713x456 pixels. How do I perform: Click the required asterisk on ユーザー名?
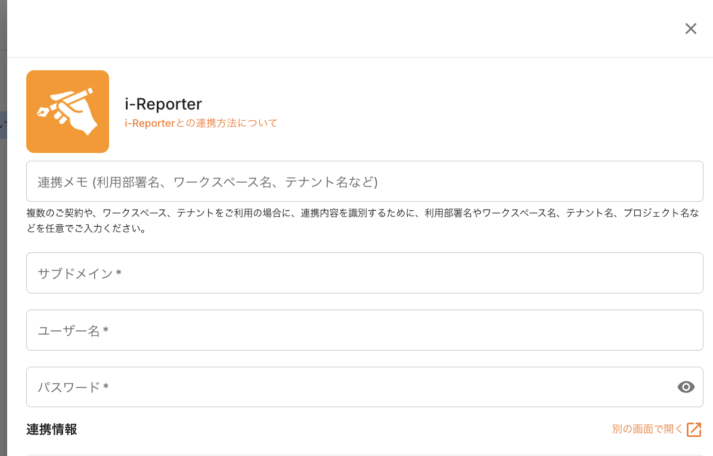(106, 330)
